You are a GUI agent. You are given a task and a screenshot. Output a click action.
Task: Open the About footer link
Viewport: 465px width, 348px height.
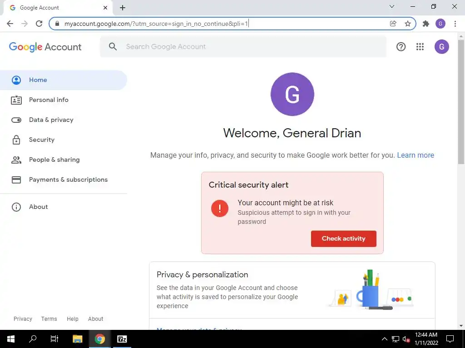pyautogui.click(x=95, y=319)
